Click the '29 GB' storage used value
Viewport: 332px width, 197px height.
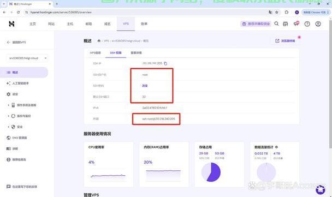click(204, 153)
